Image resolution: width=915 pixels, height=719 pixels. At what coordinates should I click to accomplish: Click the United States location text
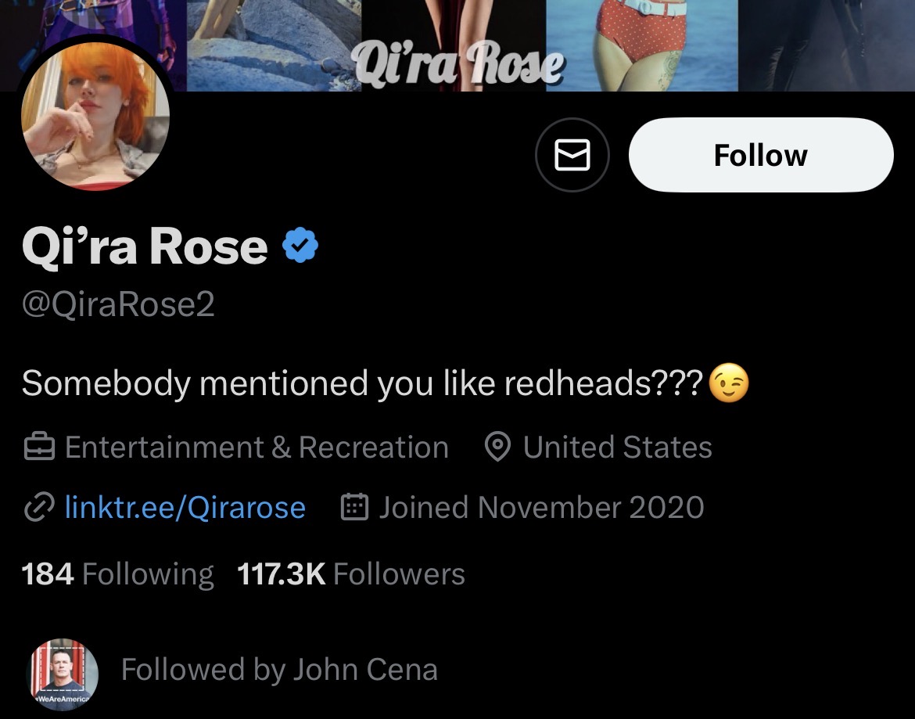[x=617, y=448]
